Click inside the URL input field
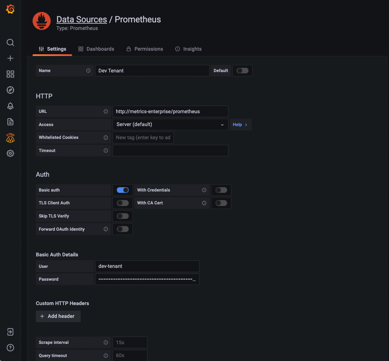The width and height of the screenshot is (389, 361). 170,111
